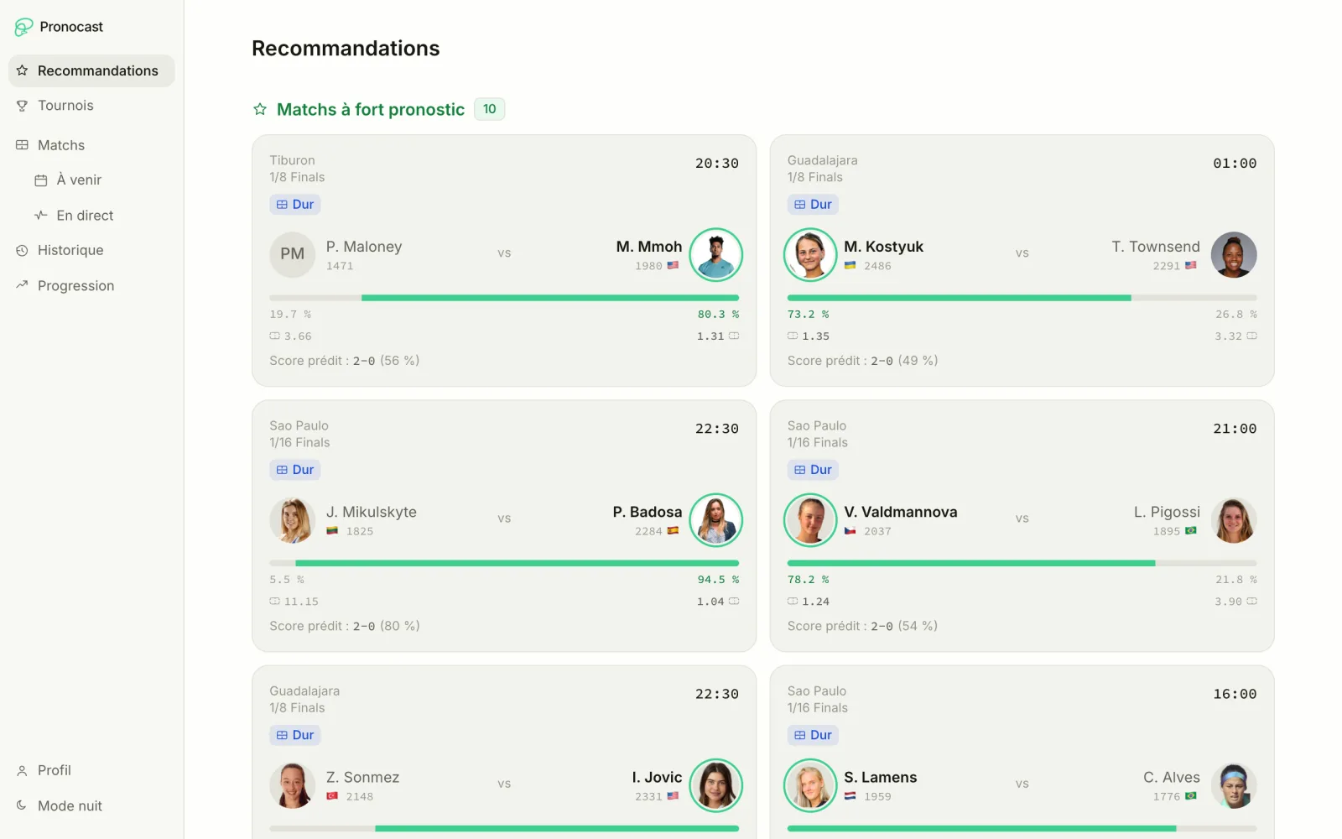Click the 20:30 match time
Image resolution: width=1342 pixels, height=839 pixels.
pos(717,164)
